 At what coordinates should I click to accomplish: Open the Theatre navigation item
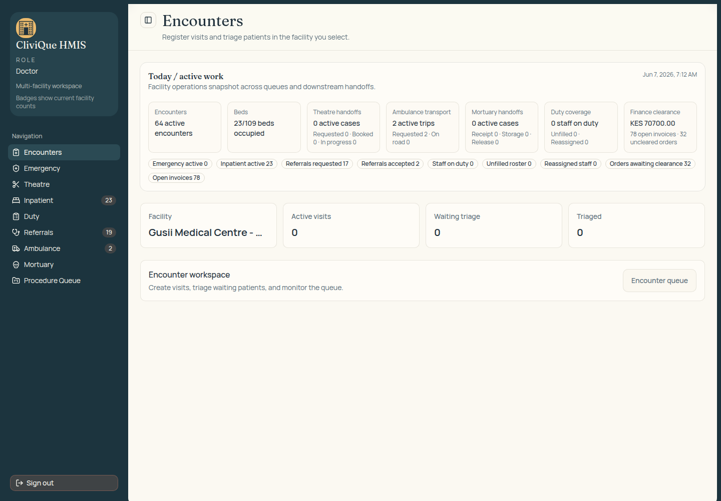pyautogui.click(x=64, y=184)
